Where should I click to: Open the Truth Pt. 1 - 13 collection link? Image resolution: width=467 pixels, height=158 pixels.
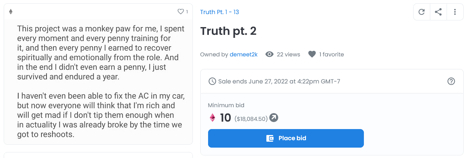coord(219,12)
